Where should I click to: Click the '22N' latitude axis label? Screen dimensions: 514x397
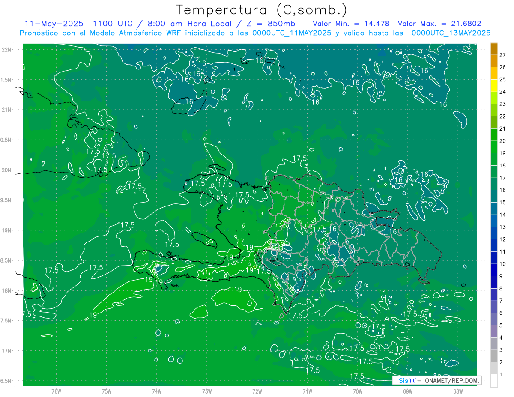click(x=7, y=50)
